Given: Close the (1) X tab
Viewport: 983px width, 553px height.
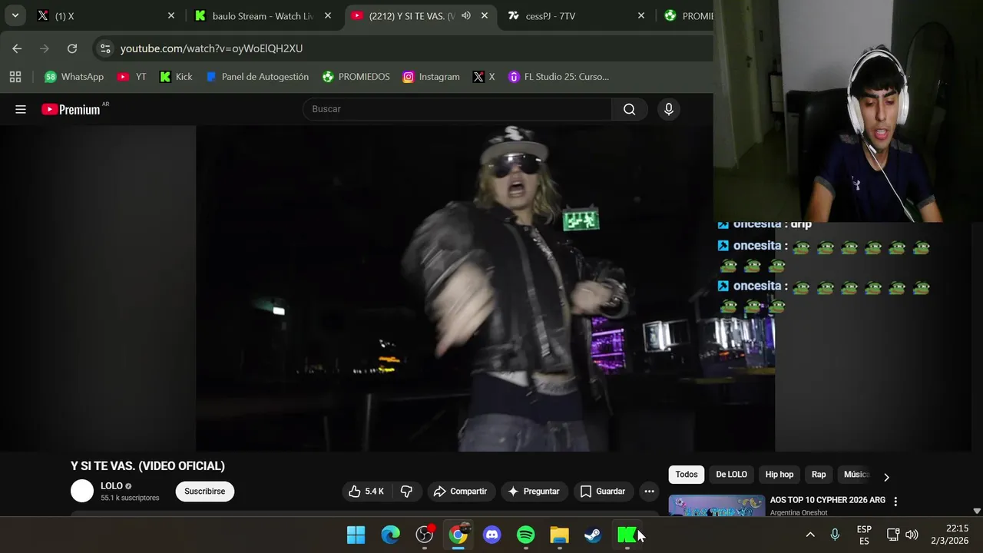Looking at the screenshot, I should tap(170, 15).
